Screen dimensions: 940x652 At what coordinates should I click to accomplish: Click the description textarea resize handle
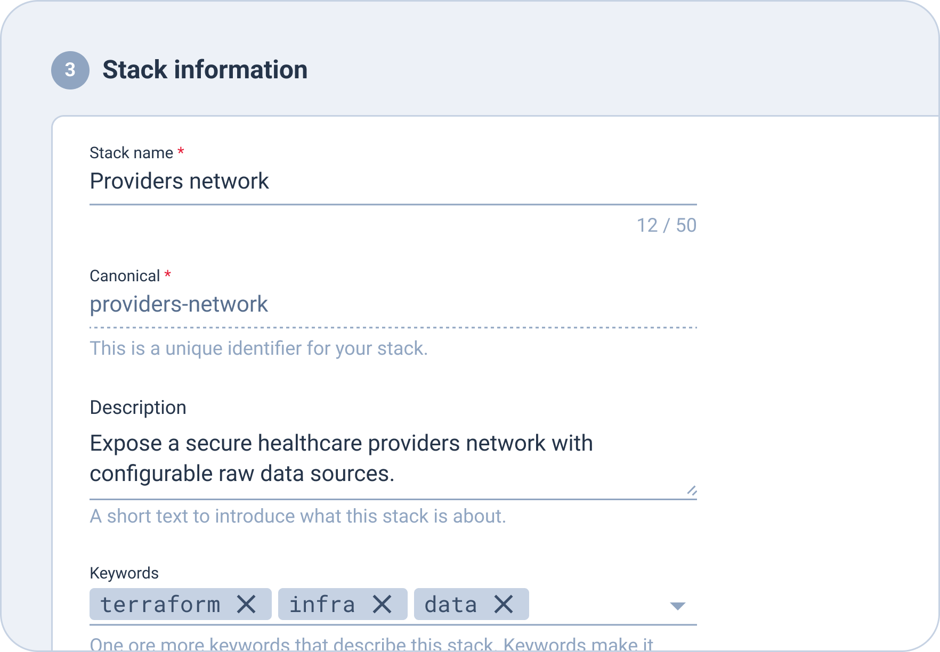(692, 491)
